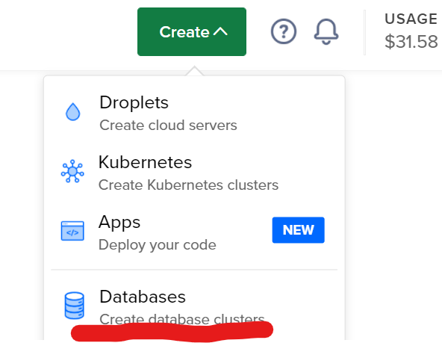Click the Apps code window icon
The height and width of the screenshot is (343, 442).
tap(72, 231)
